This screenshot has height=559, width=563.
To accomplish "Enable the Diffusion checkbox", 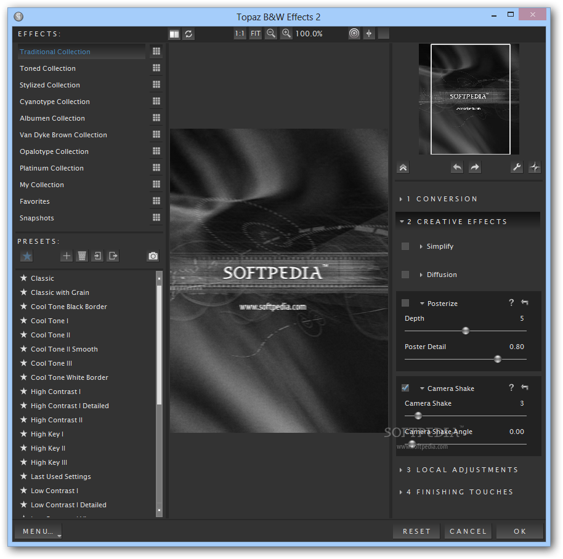I will 405,275.
